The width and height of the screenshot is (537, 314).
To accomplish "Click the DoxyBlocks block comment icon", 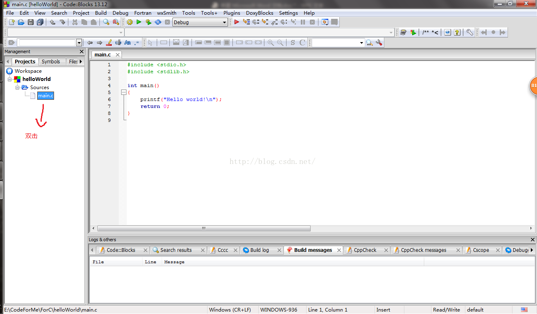I will point(426,32).
